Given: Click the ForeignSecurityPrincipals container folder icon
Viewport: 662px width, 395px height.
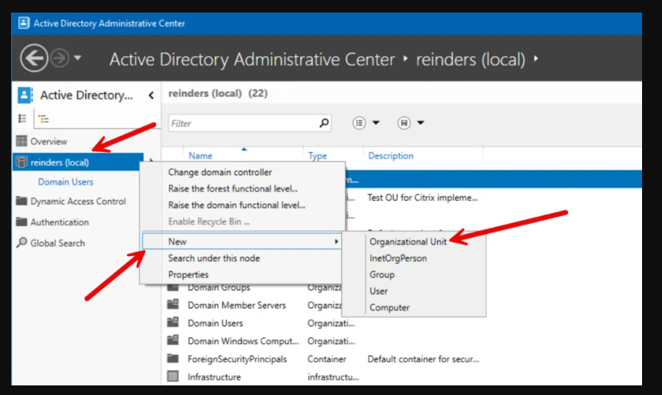Looking at the screenshot, I should (173, 359).
